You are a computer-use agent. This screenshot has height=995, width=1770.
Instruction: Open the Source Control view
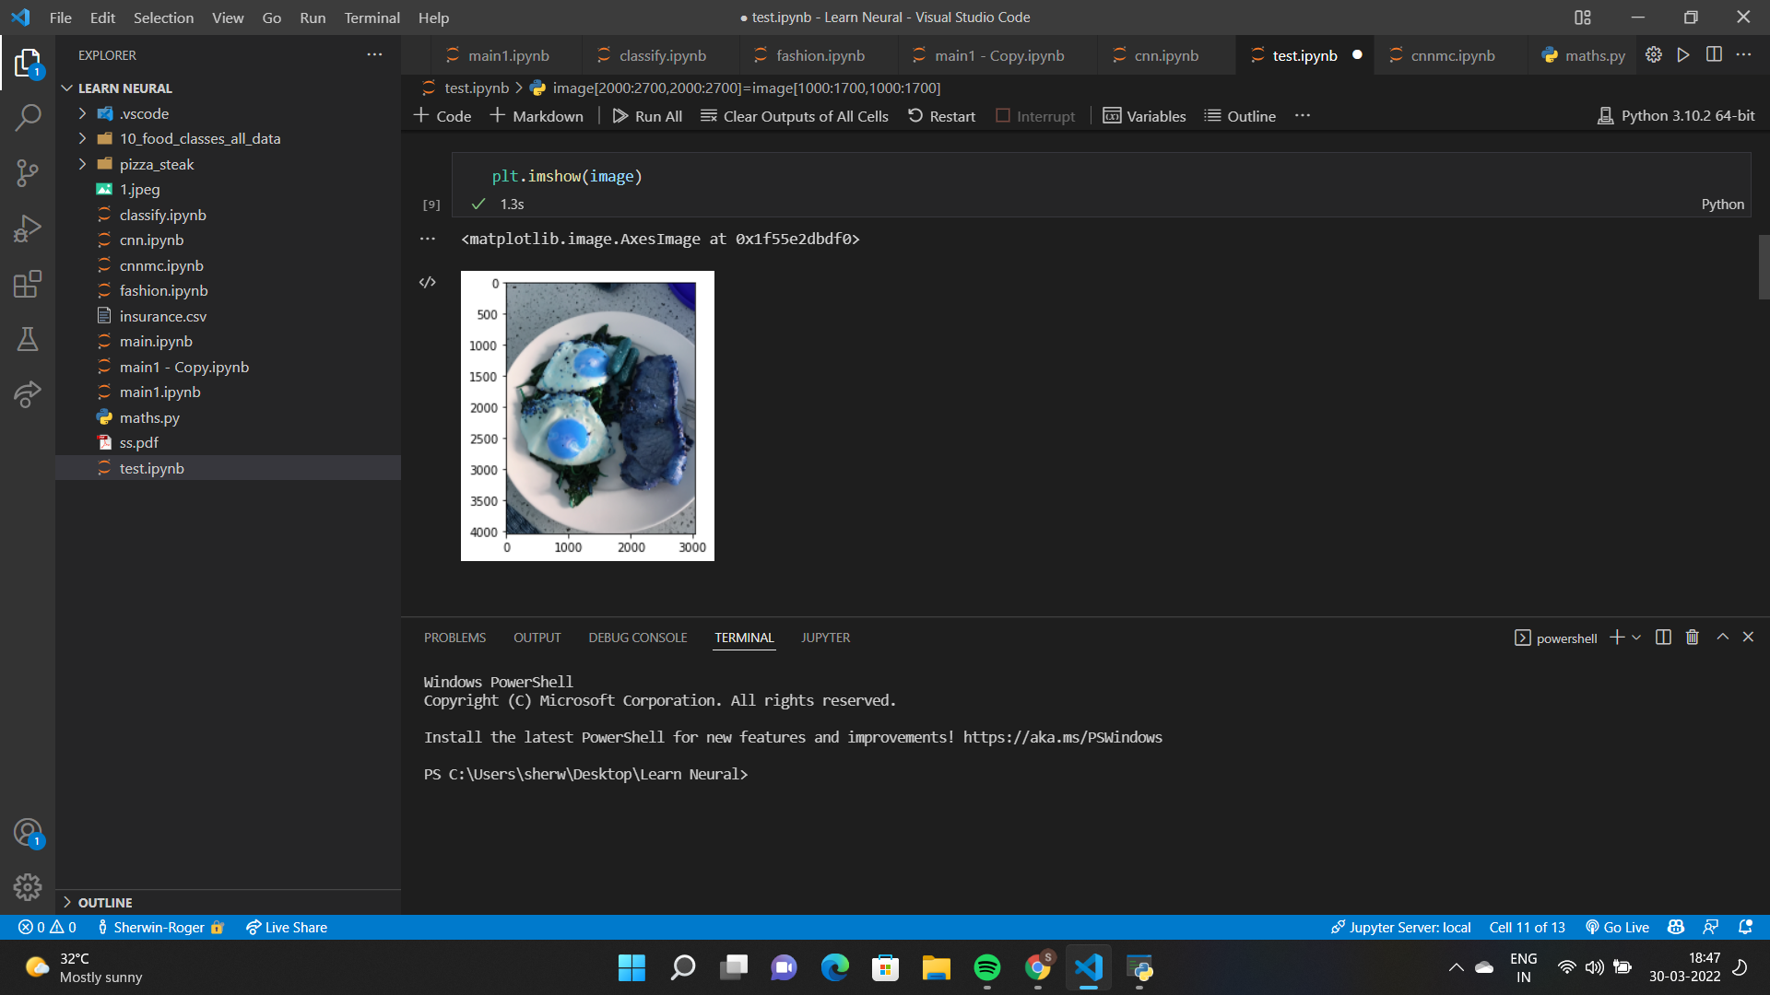[x=28, y=172]
